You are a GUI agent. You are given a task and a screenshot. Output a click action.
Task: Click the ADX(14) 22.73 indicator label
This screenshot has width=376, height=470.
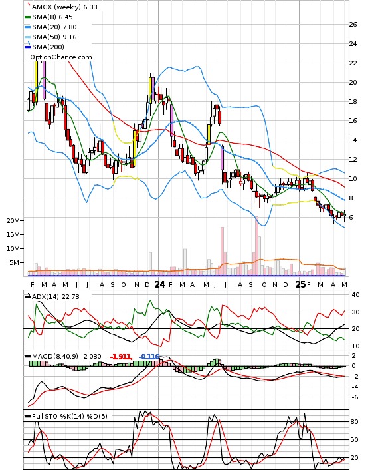(x=56, y=296)
